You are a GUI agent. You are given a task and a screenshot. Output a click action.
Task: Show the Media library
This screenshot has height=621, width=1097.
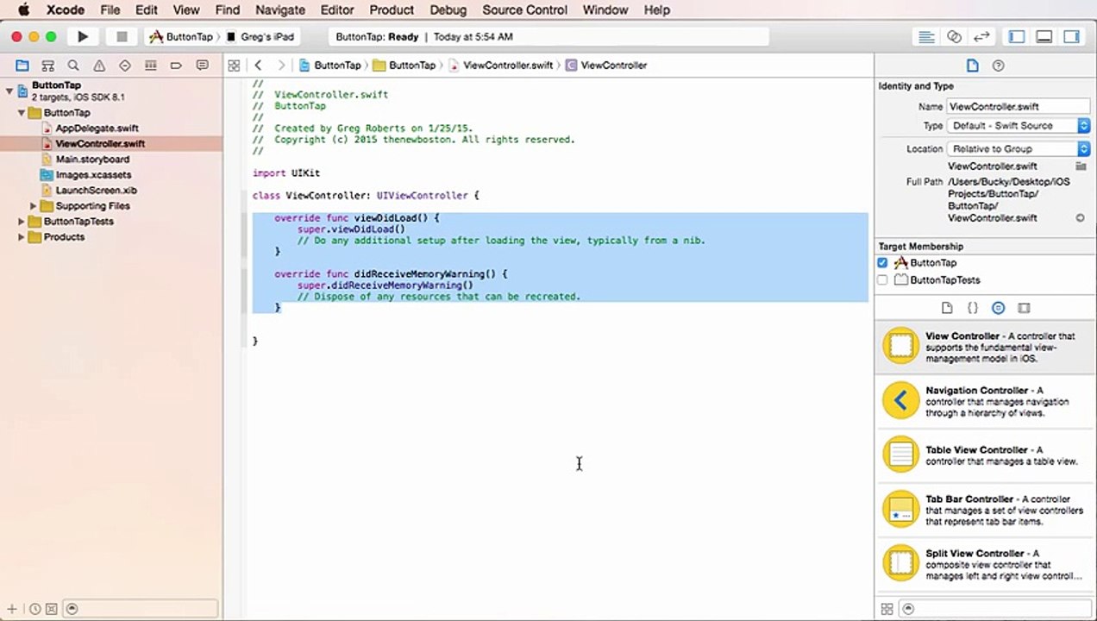(x=1024, y=308)
